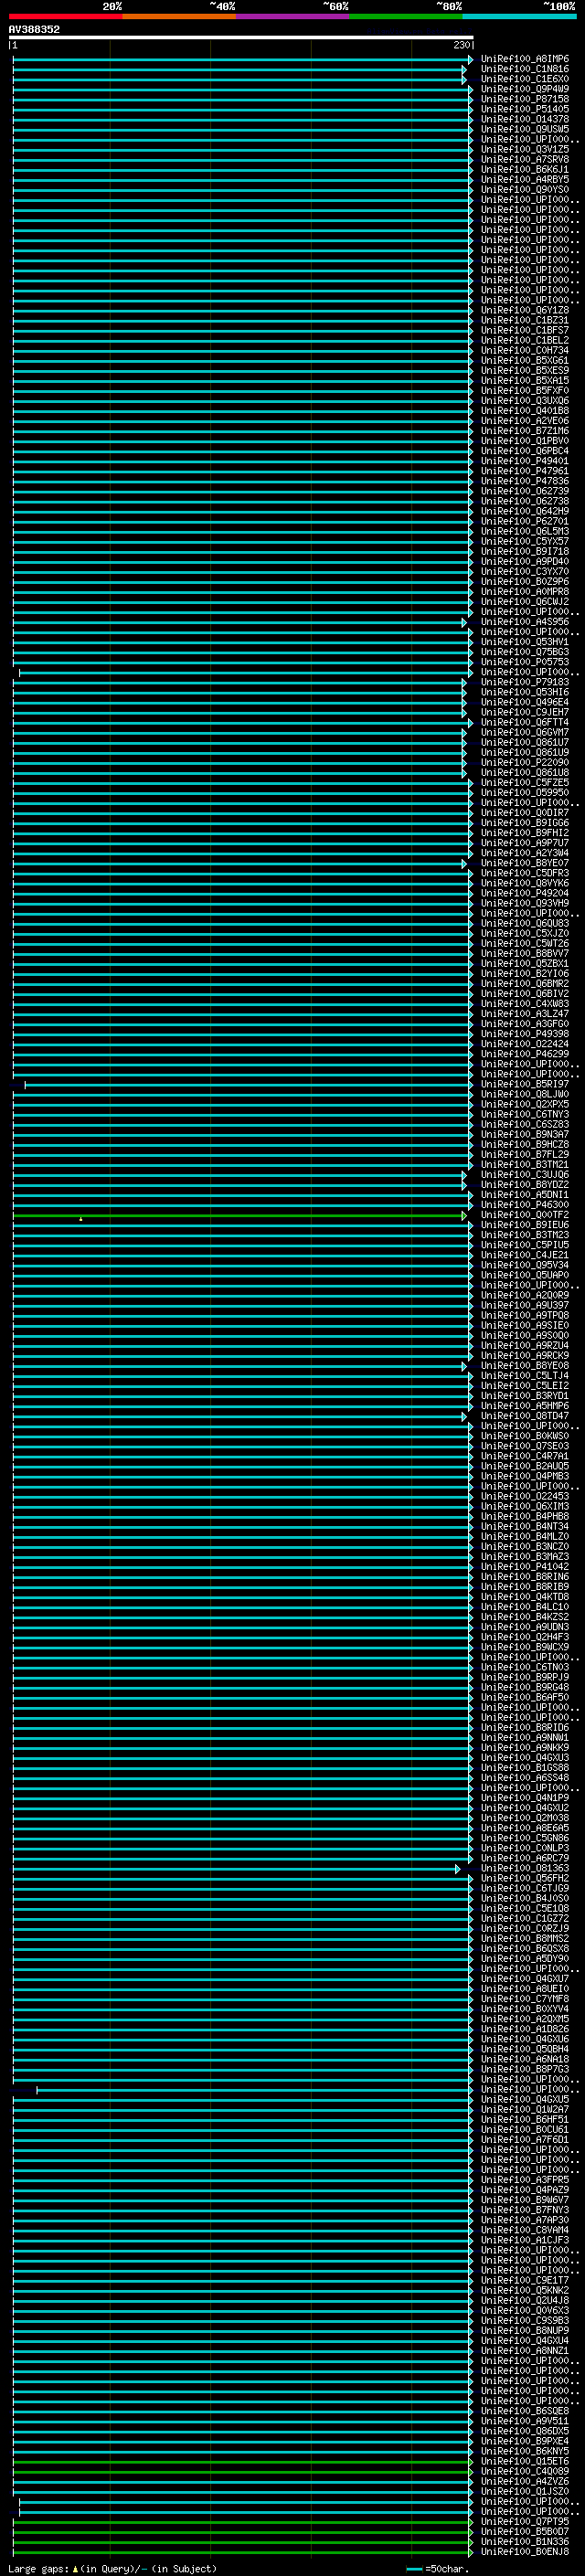Viewport: 585px width, 2576px height.
Task: Click hit label UniRef100_A9RZU4
Action: [x=525, y=1346]
